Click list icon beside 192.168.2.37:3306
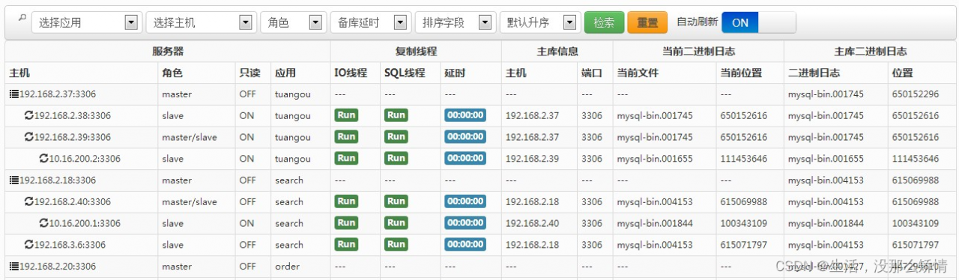959x280 pixels. pyautogui.click(x=13, y=94)
